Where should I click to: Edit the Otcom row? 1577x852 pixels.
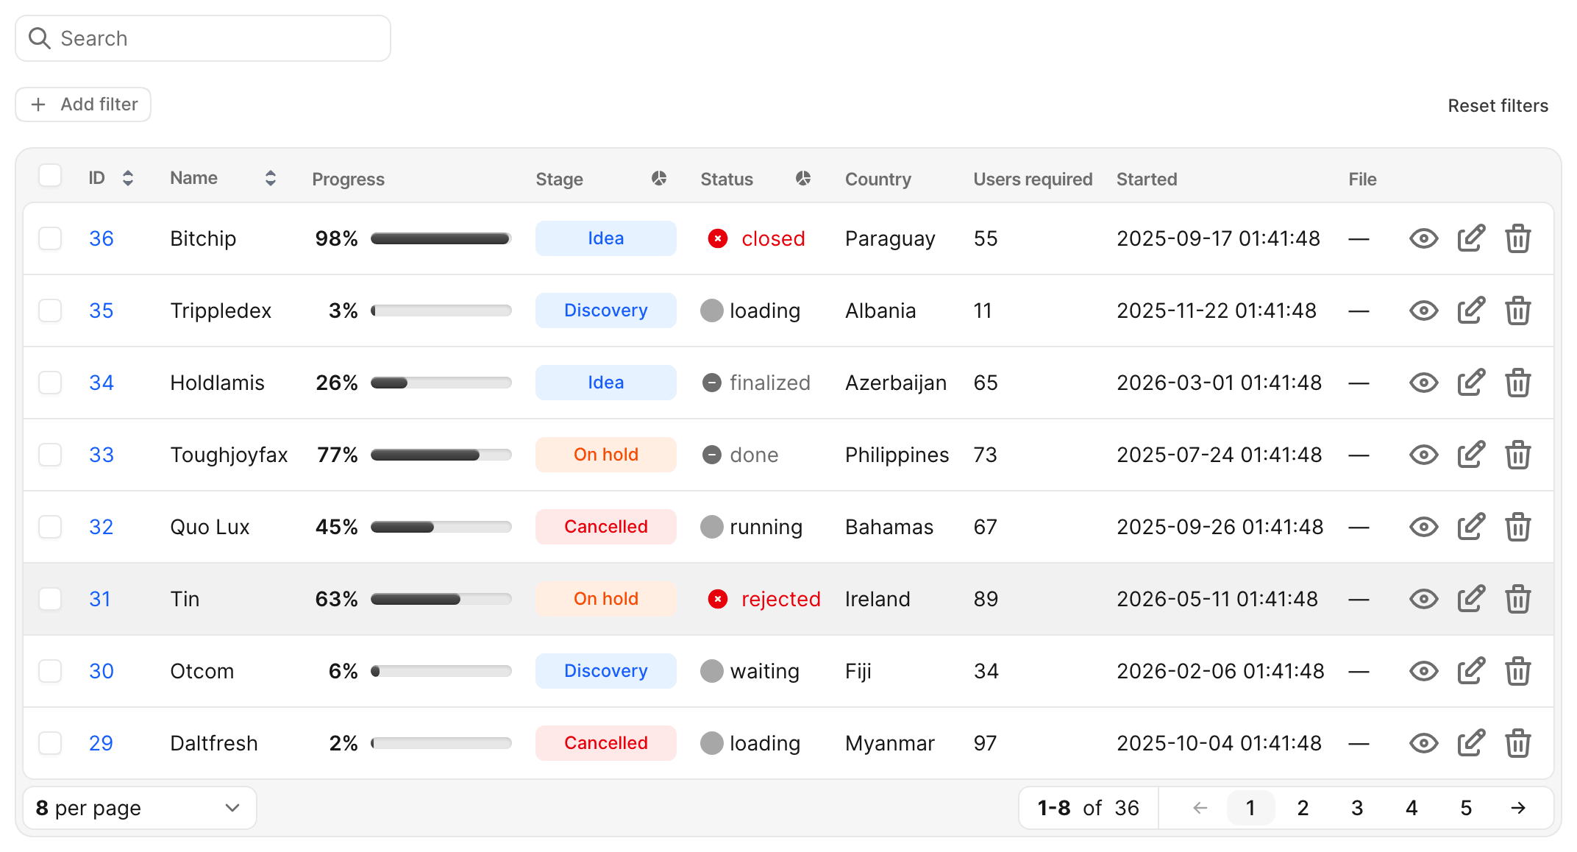click(1471, 671)
